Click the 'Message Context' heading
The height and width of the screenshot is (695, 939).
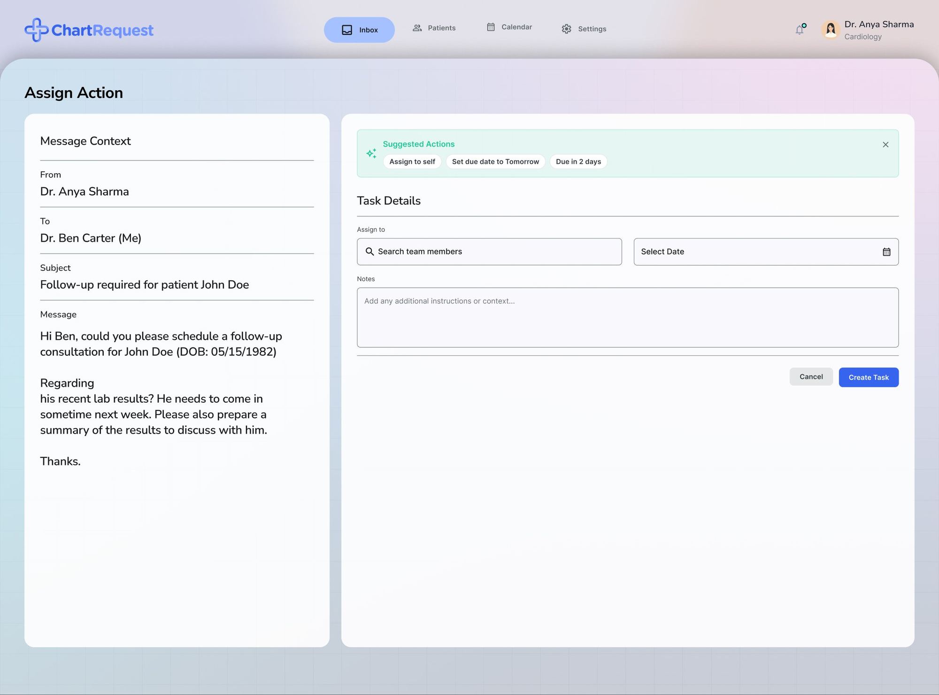pos(85,141)
